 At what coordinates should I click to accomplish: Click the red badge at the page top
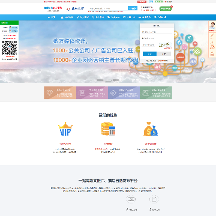tap(142, 2)
